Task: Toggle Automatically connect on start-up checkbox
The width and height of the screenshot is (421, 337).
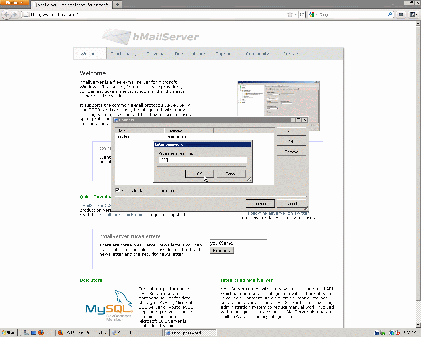Action: click(x=117, y=190)
